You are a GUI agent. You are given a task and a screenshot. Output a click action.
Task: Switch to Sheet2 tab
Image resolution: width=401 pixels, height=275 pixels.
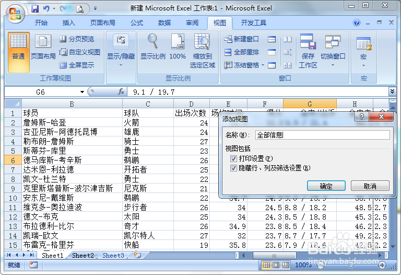click(83, 255)
